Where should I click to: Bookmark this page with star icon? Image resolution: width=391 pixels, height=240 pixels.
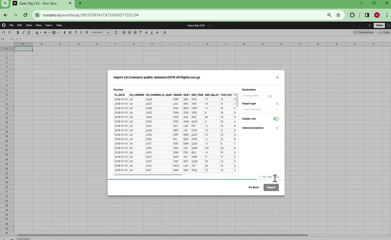(338, 15)
